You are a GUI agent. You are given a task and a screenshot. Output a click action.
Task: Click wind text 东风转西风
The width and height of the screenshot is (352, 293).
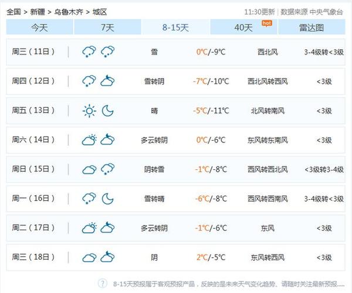268,257
